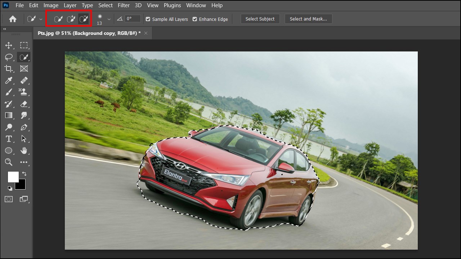Screen dimensions: 461x259
Task: Collapse the panel dock with the double-arrow
Action: (x=4, y=29)
